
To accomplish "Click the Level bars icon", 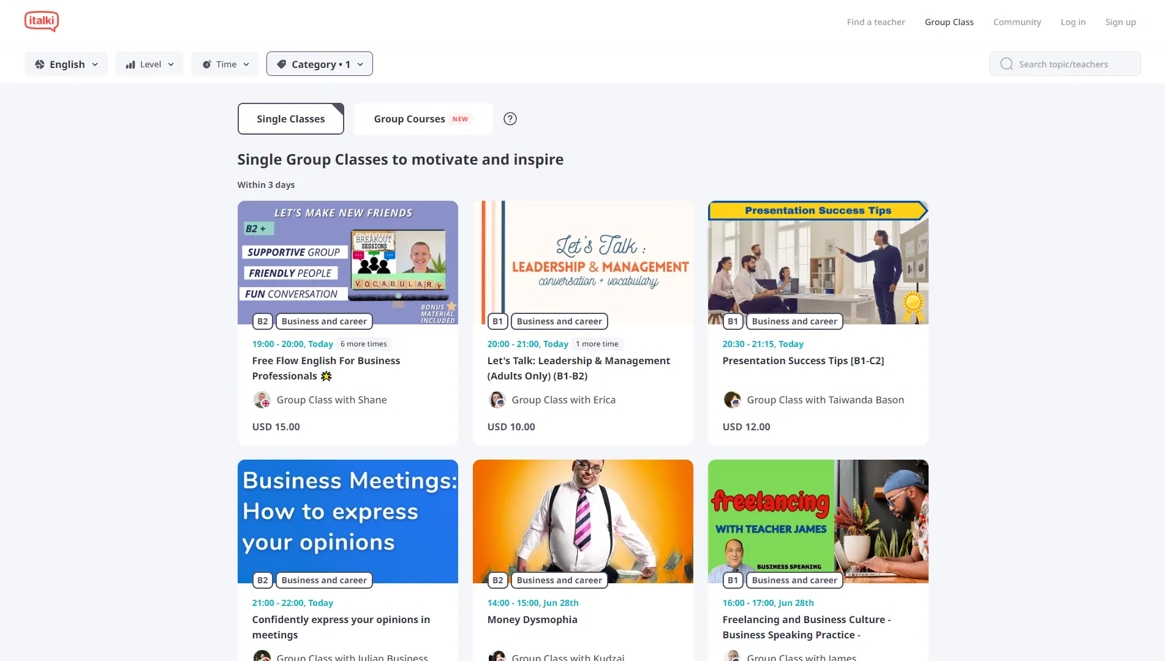I will (x=130, y=64).
